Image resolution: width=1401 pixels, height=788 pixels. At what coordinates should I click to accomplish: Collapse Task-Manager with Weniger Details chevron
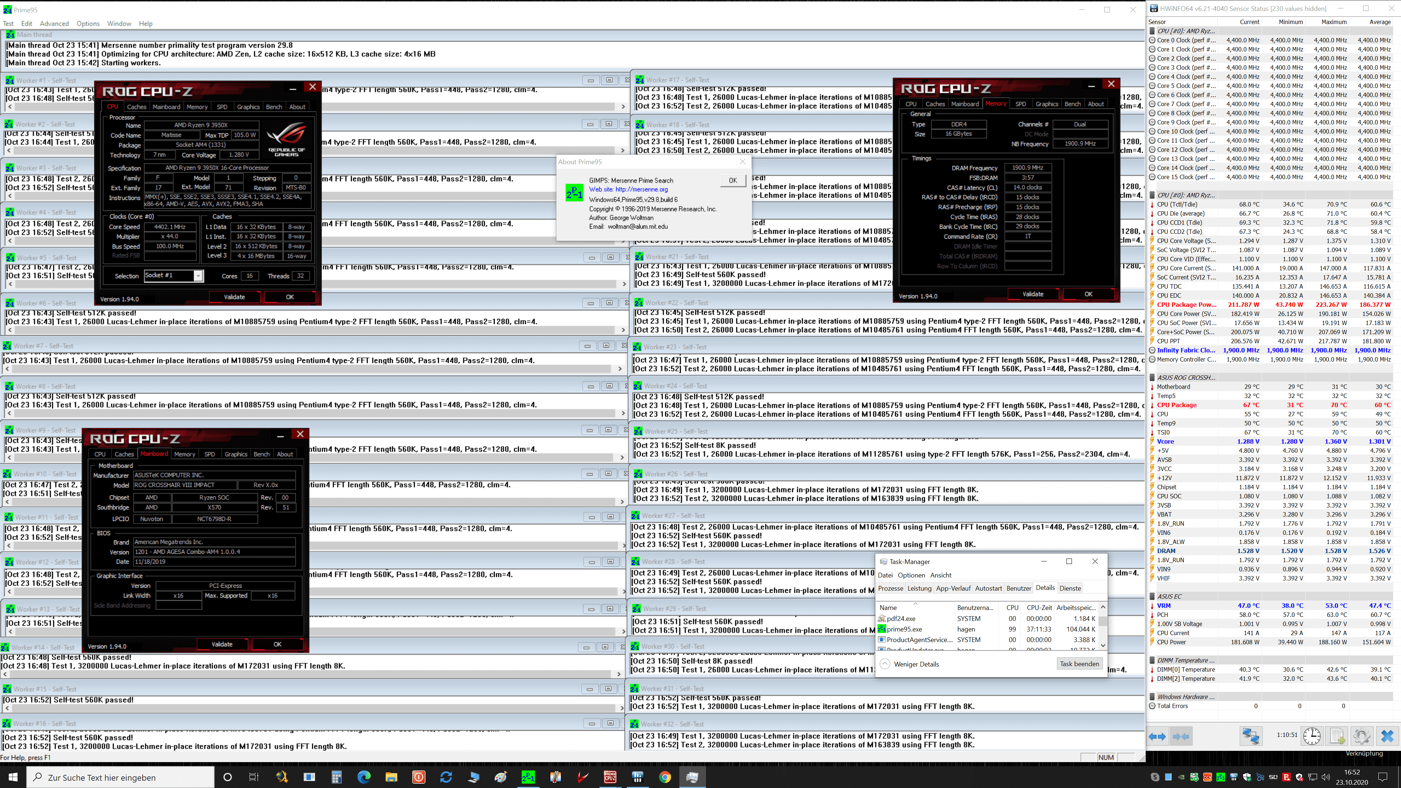pos(885,664)
